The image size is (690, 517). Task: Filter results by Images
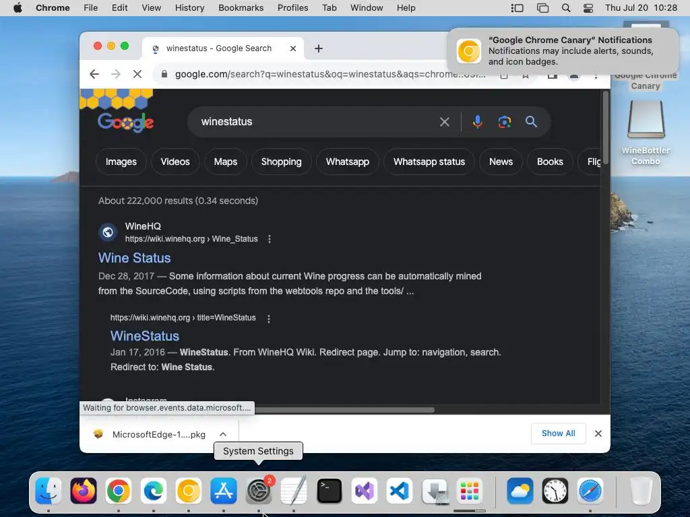click(x=121, y=162)
